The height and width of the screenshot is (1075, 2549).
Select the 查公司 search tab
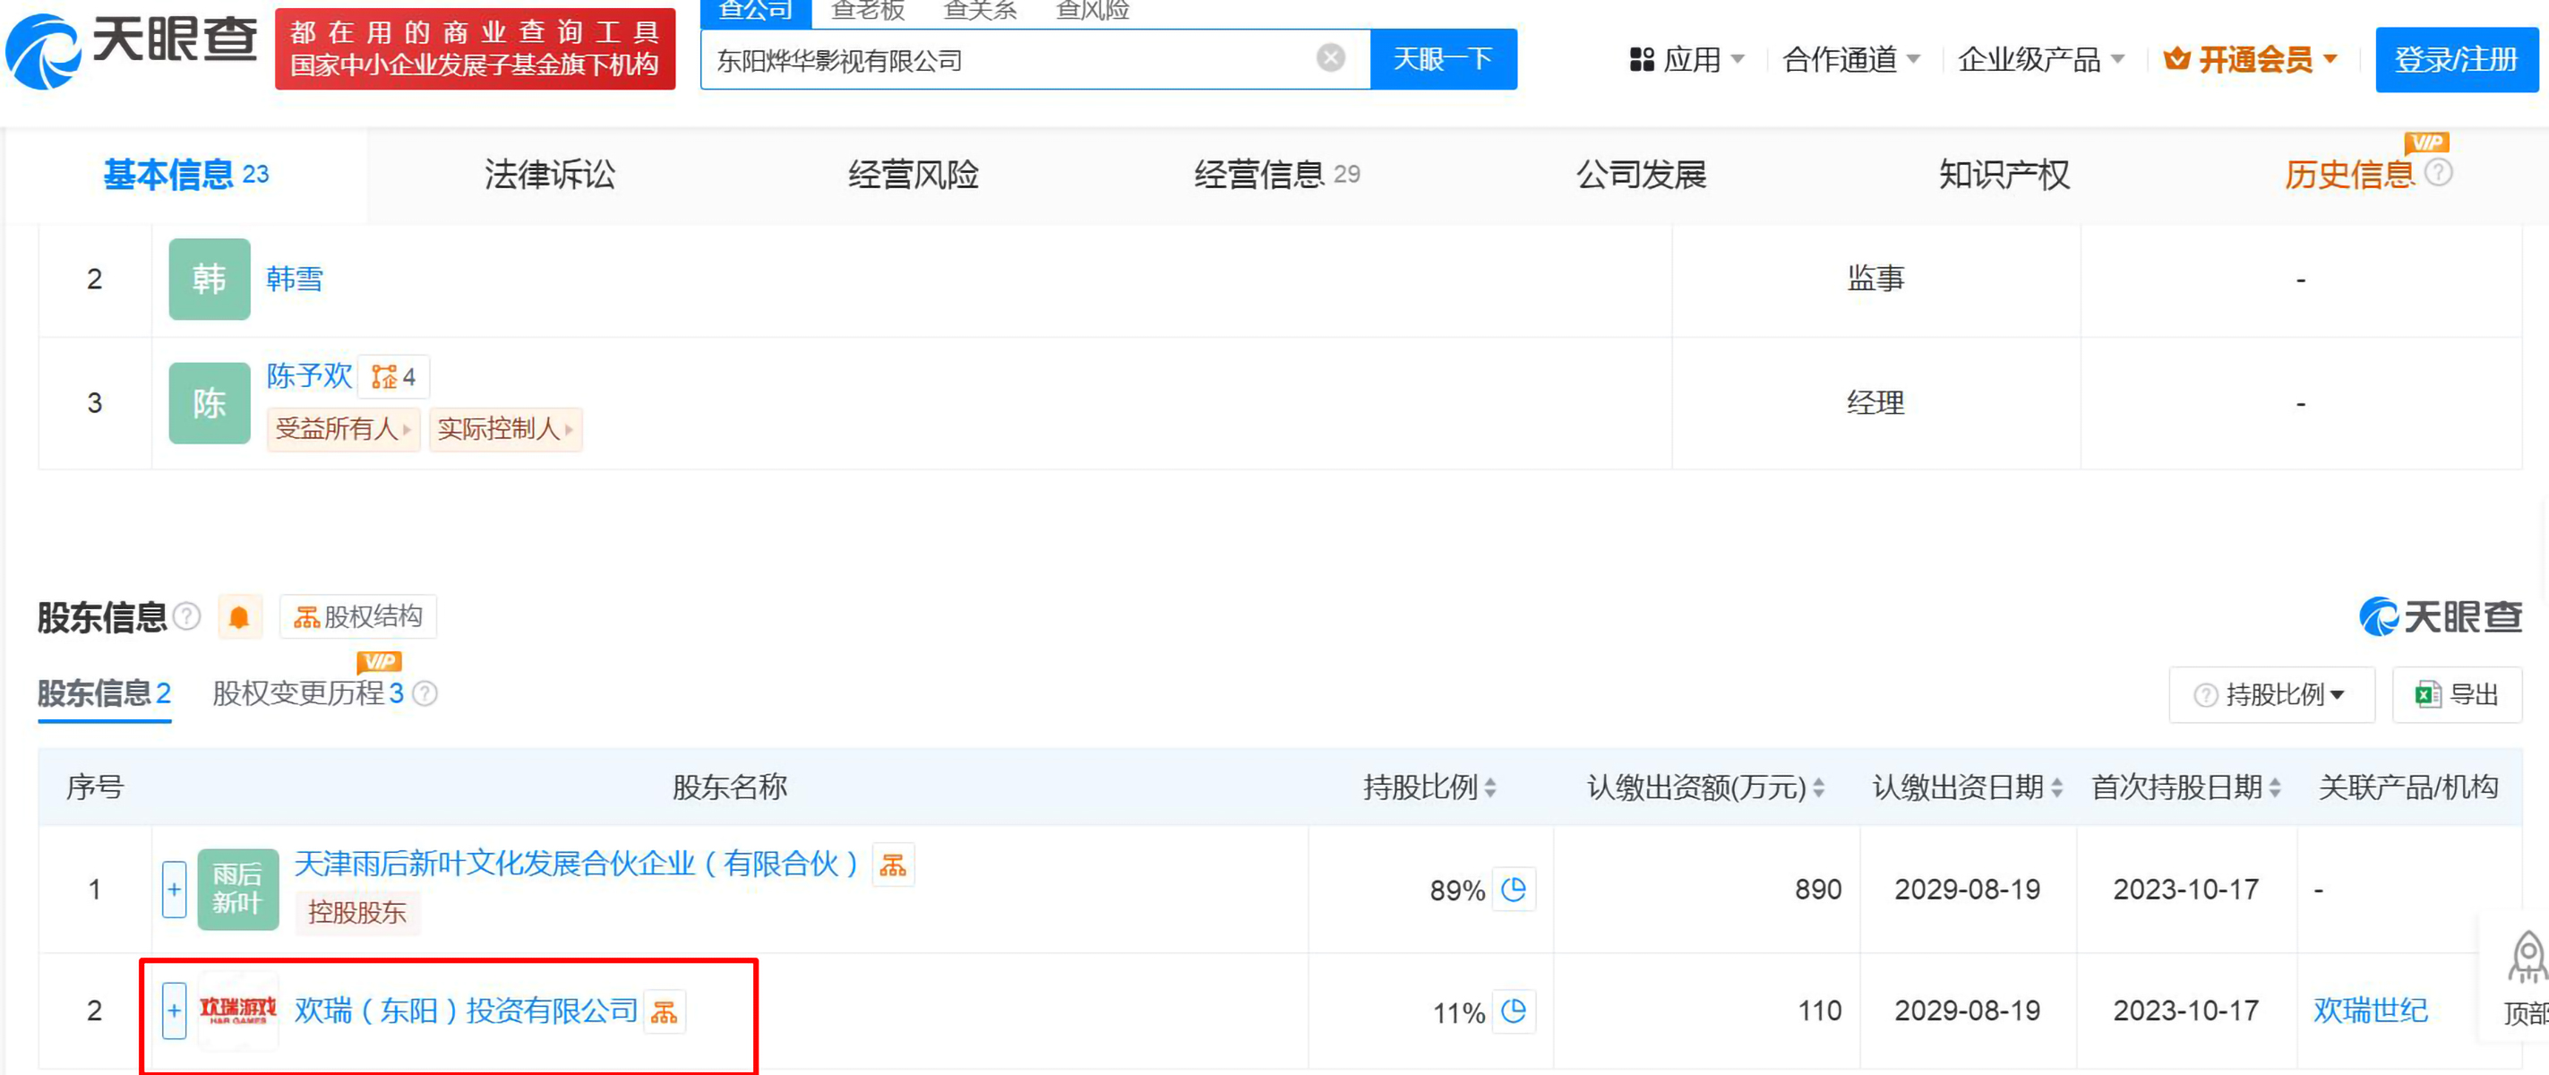pos(756,12)
